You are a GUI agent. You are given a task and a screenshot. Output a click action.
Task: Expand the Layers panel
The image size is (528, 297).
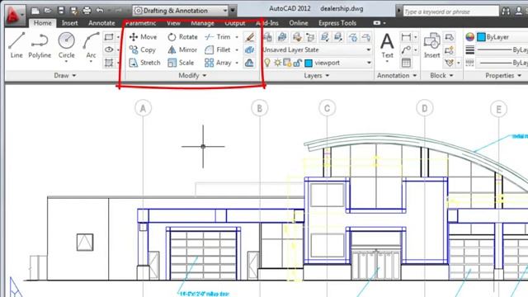point(317,75)
